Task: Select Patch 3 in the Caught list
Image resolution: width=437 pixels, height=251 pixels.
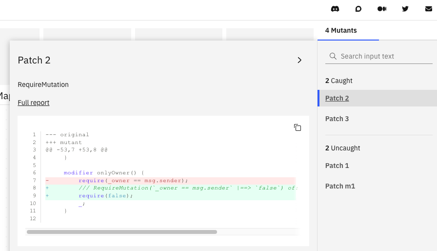Action: click(337, 119)
